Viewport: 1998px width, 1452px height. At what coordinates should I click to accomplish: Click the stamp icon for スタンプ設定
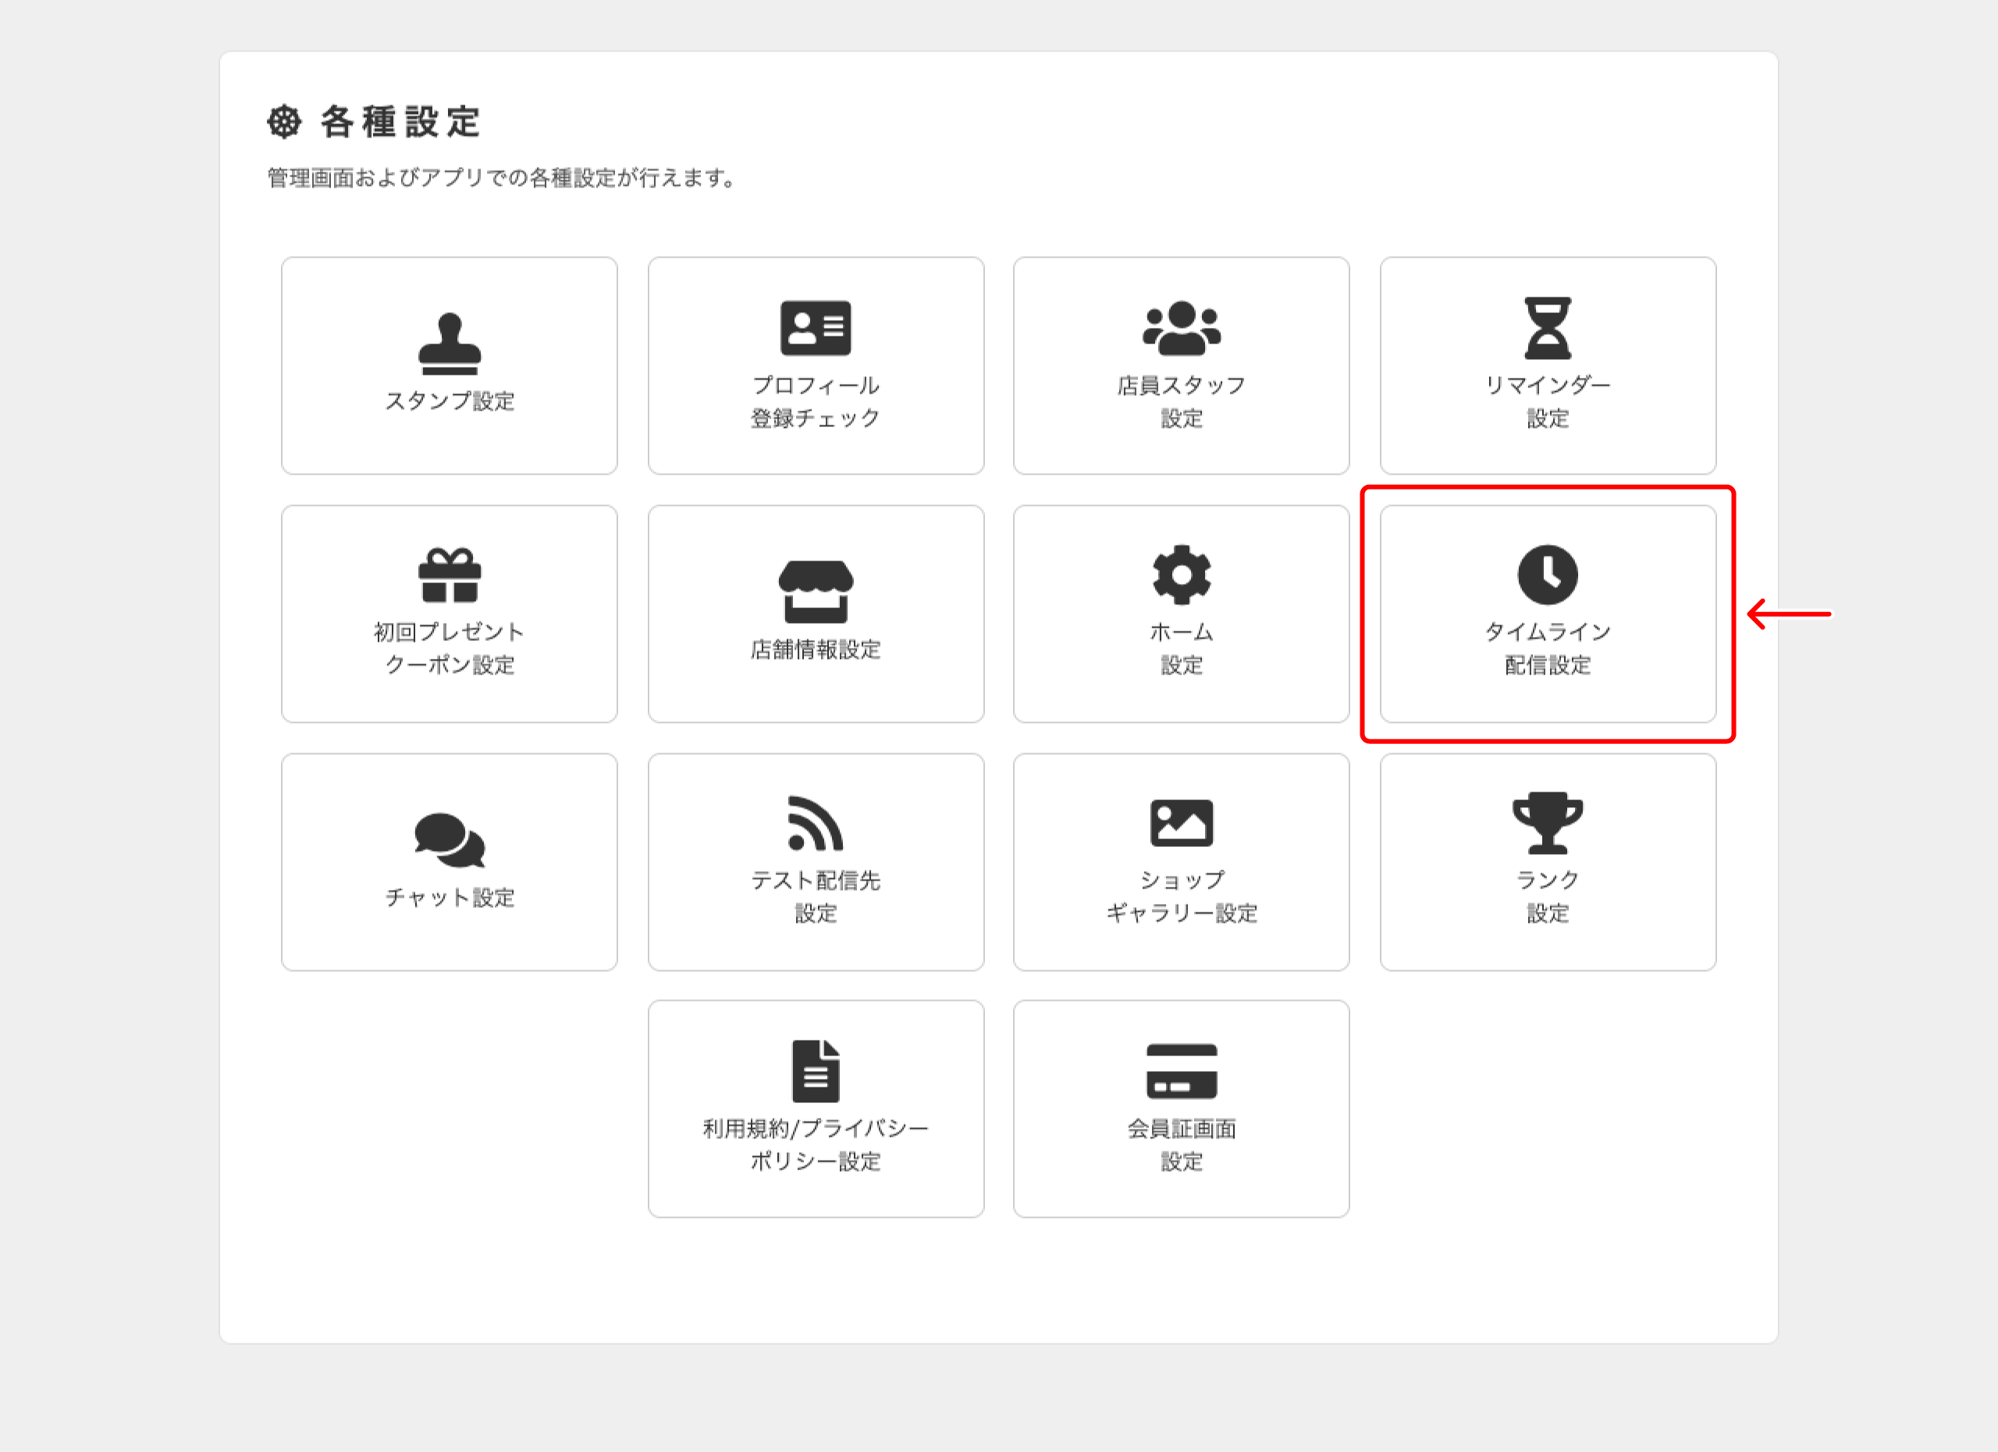tap(450, 343)
